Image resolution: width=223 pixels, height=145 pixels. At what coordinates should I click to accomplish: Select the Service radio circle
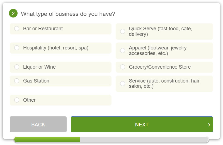[x=123, y=84]
